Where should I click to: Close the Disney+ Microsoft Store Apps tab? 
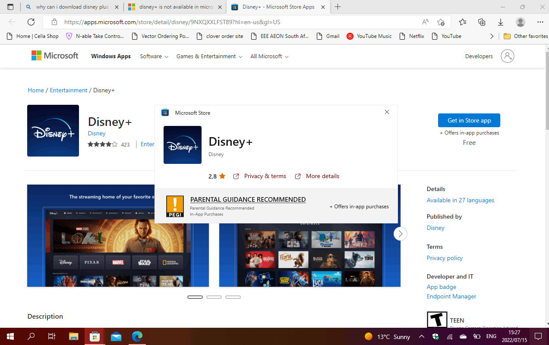point(323,7)
